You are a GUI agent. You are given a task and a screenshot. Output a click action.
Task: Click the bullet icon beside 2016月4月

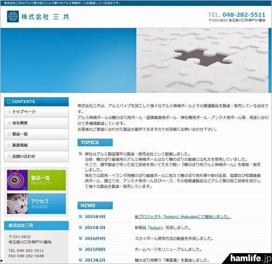coord(81,238)
